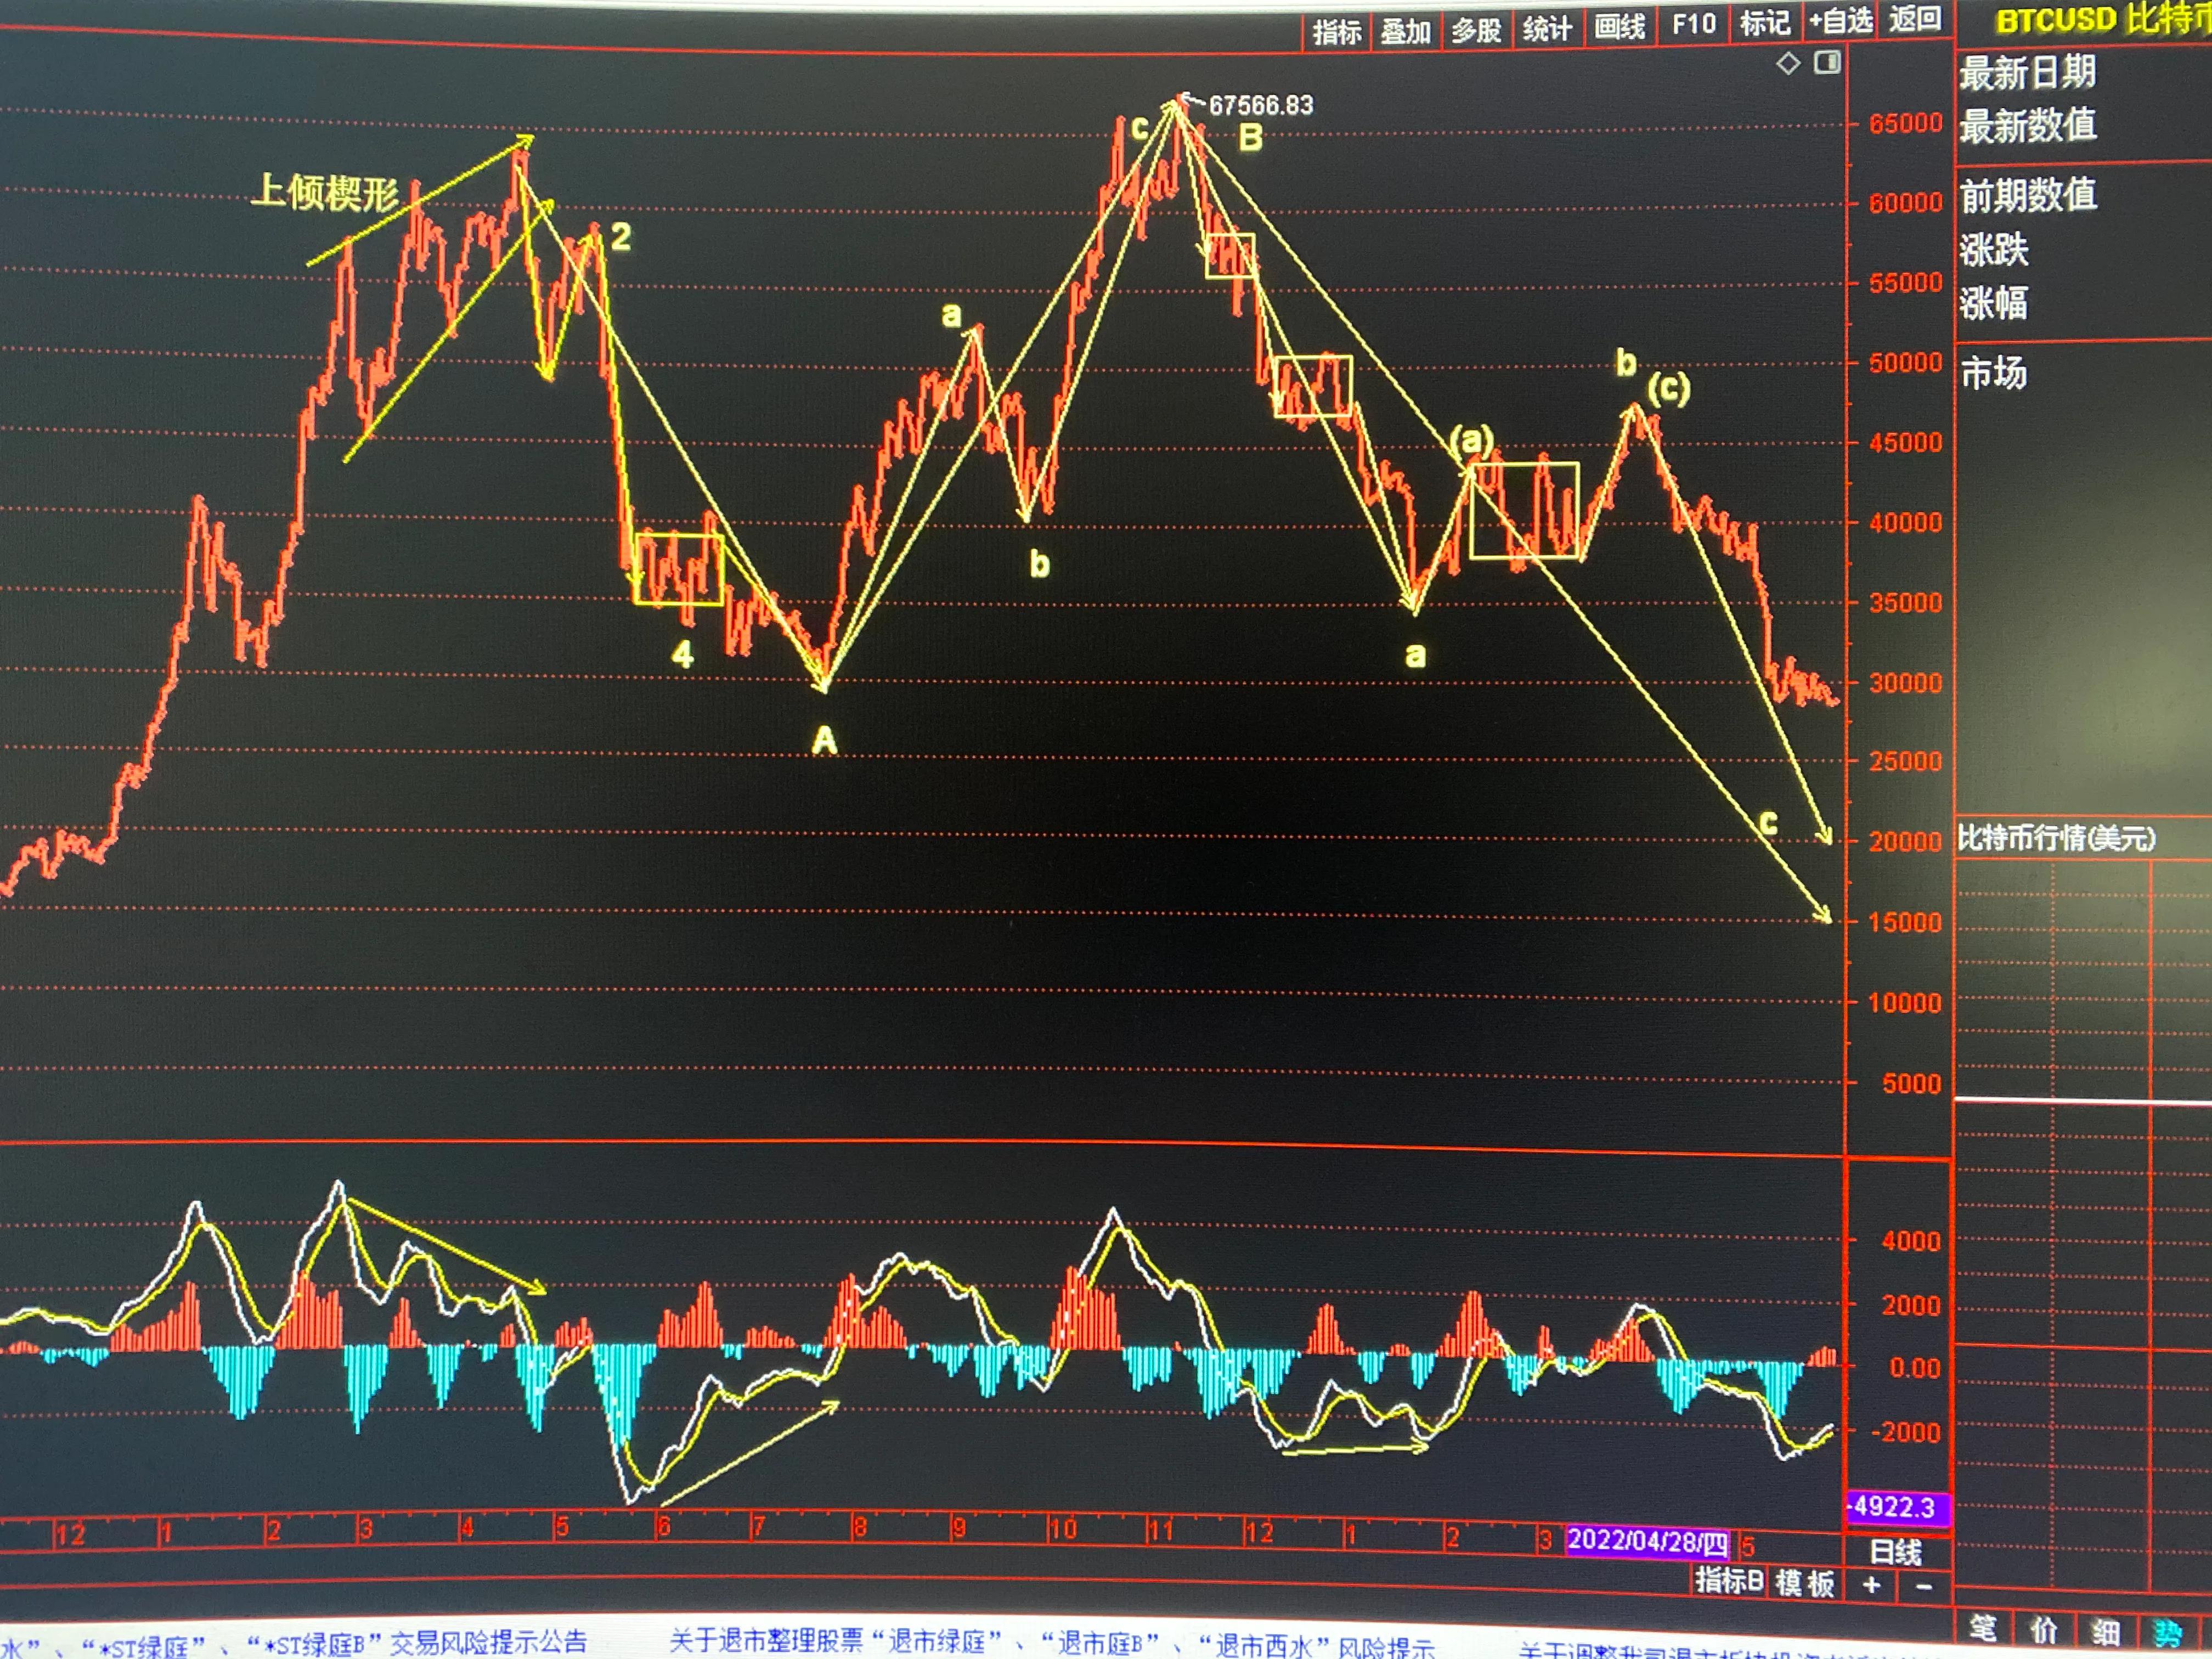Click the 返回 back button
The image size is (2212, 1659).
(1915, 18)
